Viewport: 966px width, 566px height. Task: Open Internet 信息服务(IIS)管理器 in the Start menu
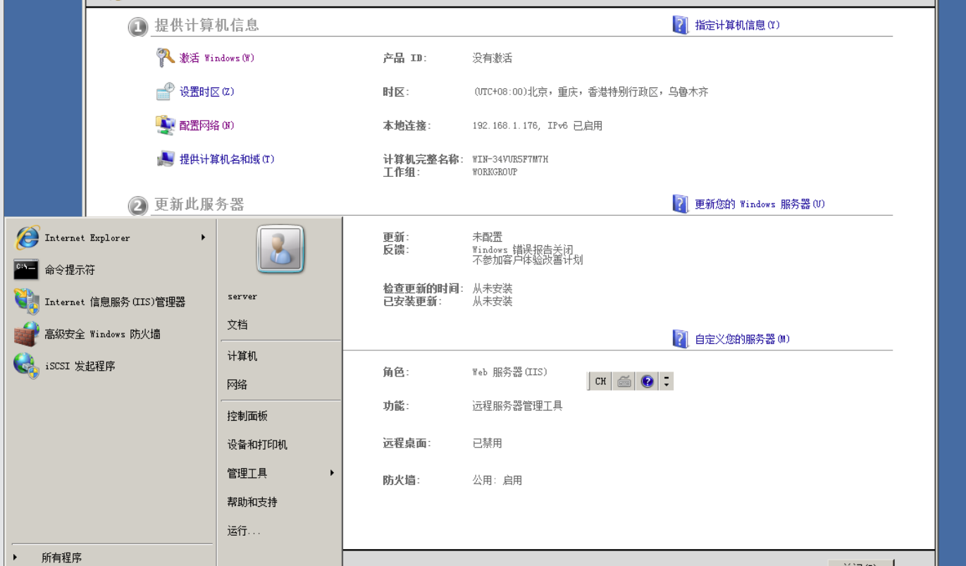point(111,302)
